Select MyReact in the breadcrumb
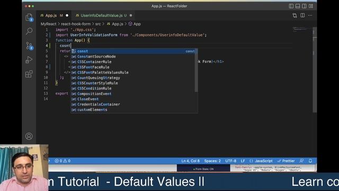 [x=48, y=24]
